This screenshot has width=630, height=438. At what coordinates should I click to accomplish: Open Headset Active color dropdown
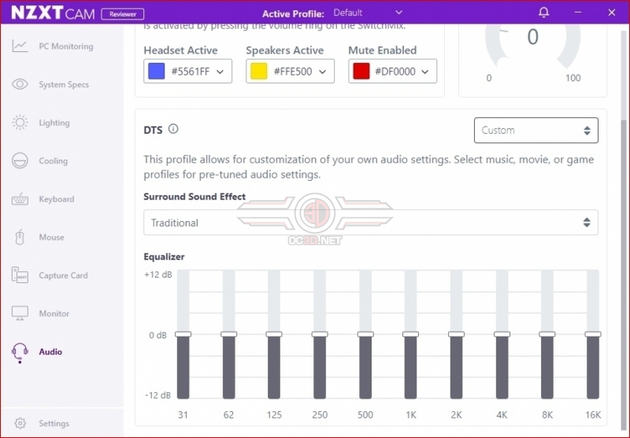click(x=187, y=72)
